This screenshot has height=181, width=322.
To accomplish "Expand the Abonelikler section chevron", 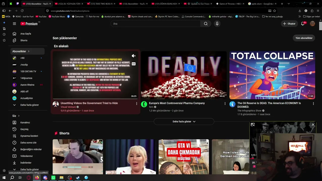I will pos(29,51).
